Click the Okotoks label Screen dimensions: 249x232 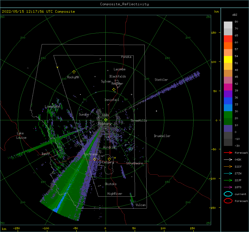coord(111,184)
